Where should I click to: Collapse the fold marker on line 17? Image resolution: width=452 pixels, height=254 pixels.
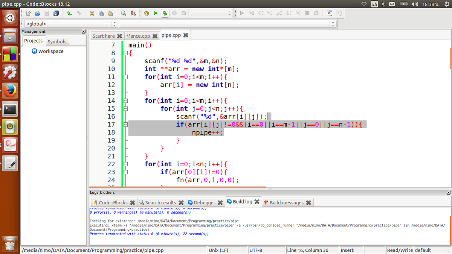point(125,124)
